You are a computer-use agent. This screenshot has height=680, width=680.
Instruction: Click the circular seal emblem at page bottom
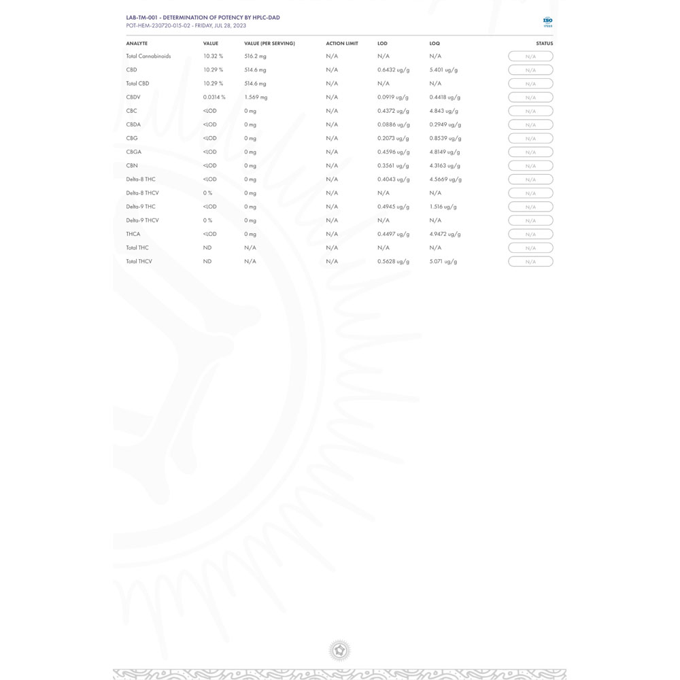pos(339,650)
